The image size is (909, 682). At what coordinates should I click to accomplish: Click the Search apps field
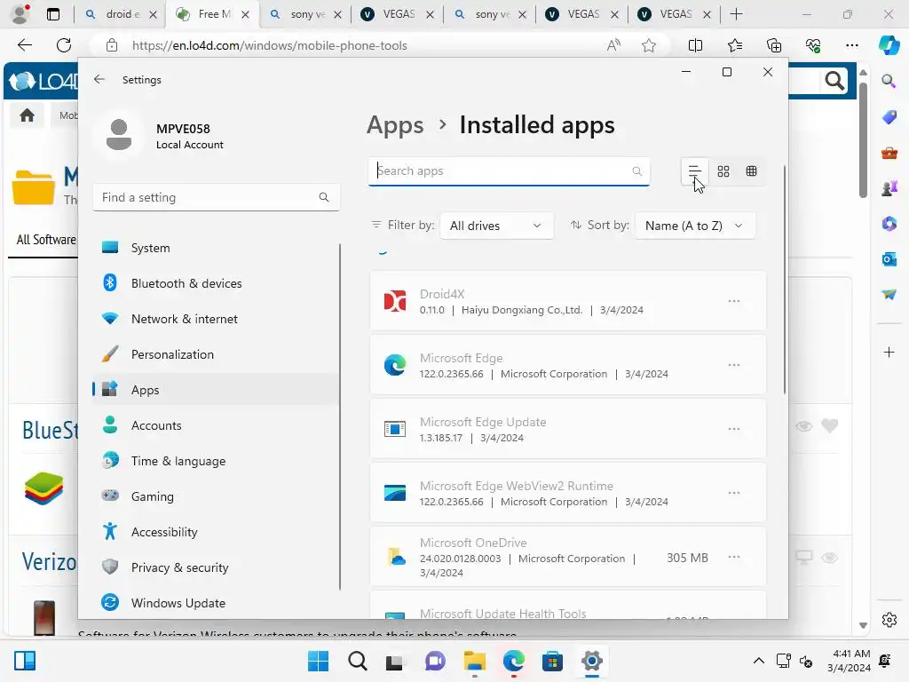[x=509, y=171]
